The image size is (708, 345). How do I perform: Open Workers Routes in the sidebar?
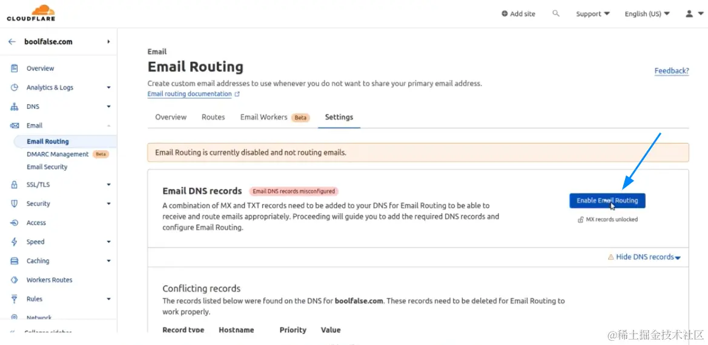(49, 280)
